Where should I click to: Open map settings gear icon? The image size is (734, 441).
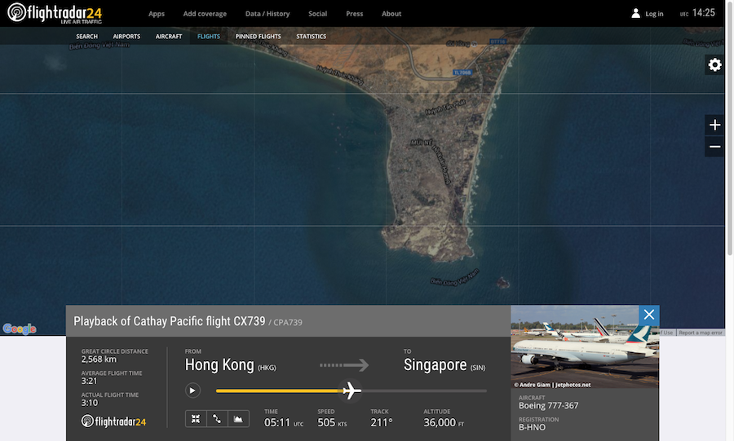(714, 64)
